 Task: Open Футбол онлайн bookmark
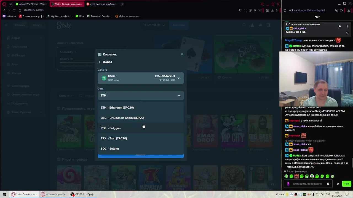click(x=59, y=16)
